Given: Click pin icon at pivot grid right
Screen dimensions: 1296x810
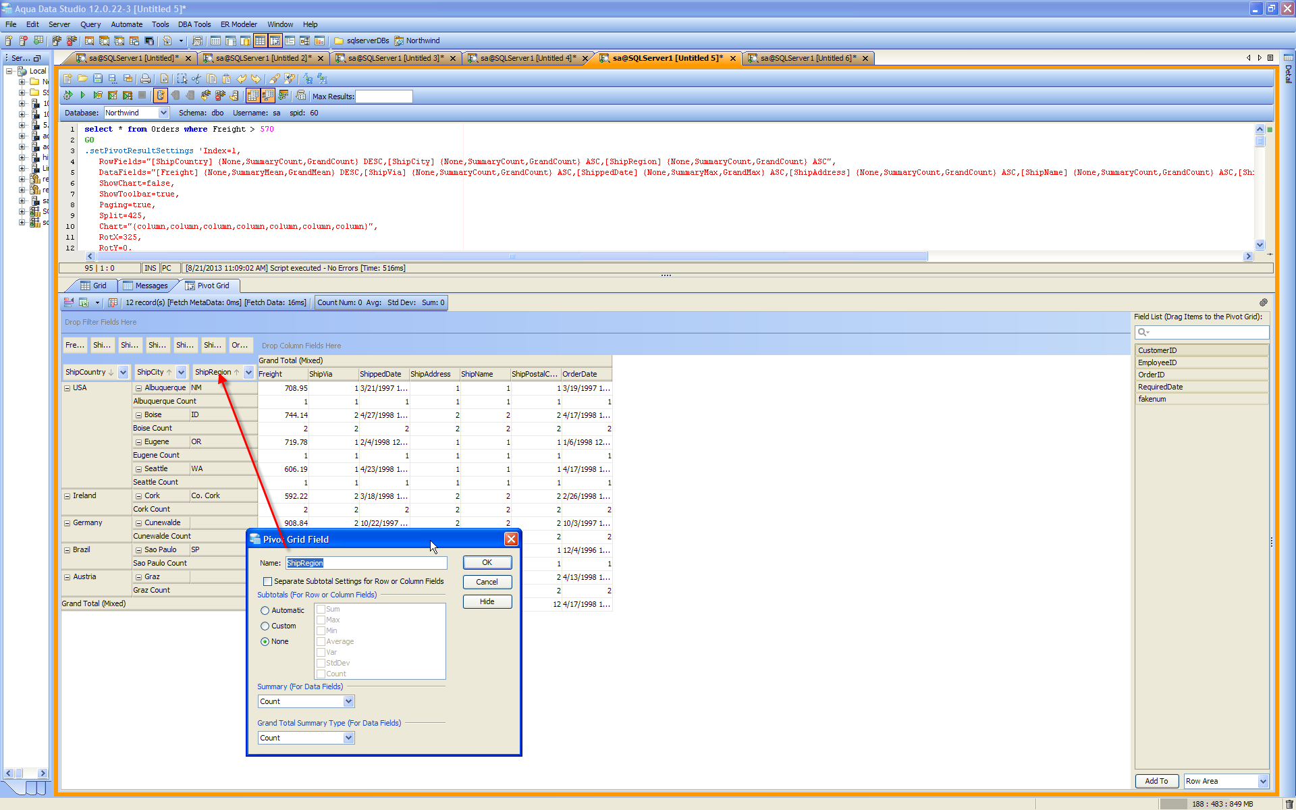Looking at the screenshot, I should [x=1263, y=302].
